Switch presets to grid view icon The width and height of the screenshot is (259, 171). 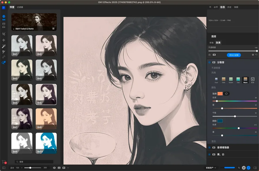point(54,29)
